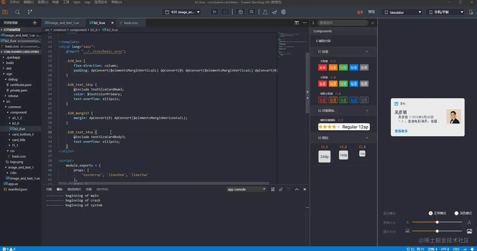Click the Stop square button in toolbar

point(225,12)
